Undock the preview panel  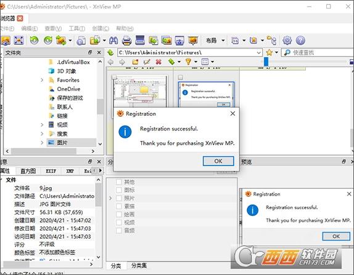(x=344, y=161)
